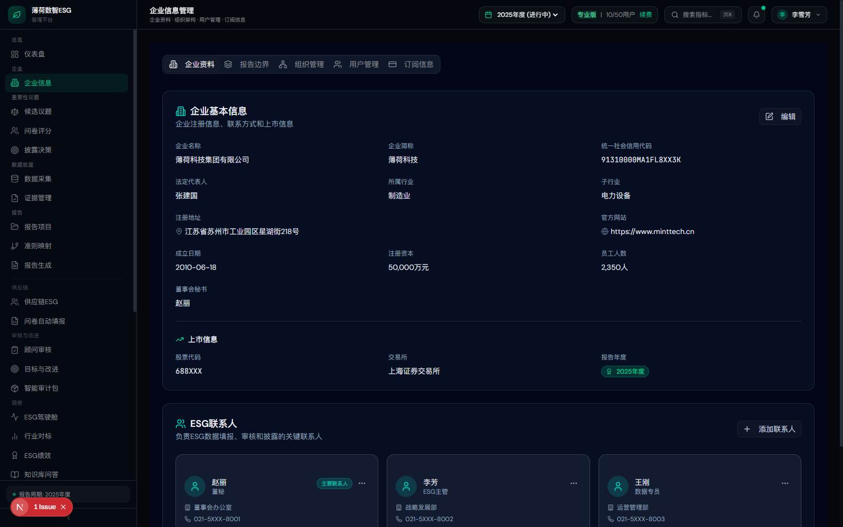Switch to 订阅信息 tab
The width and height of the screenshot is (843, 527).
pos(411,64)
